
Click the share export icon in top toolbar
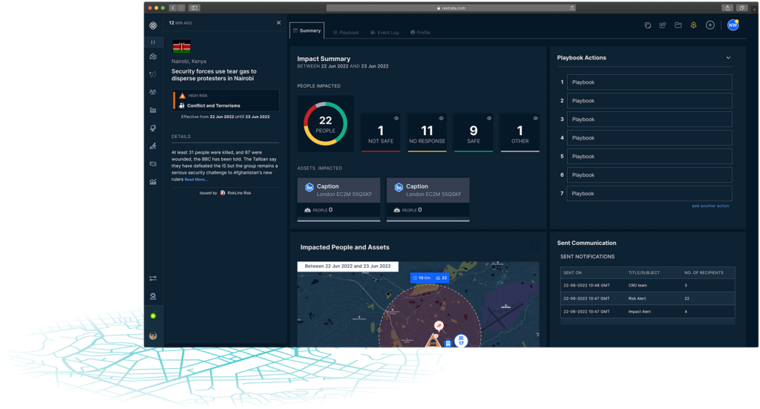[x=663, y=25]
